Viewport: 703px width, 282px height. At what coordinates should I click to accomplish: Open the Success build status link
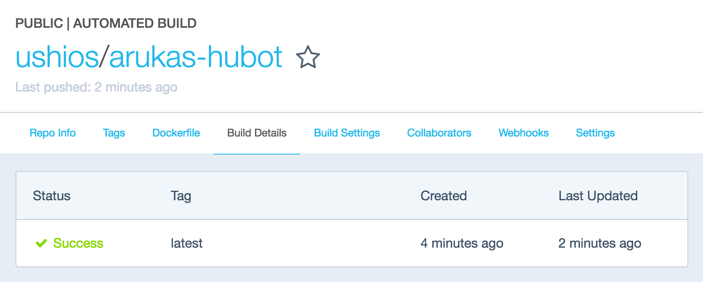click(x=78, y=243)
